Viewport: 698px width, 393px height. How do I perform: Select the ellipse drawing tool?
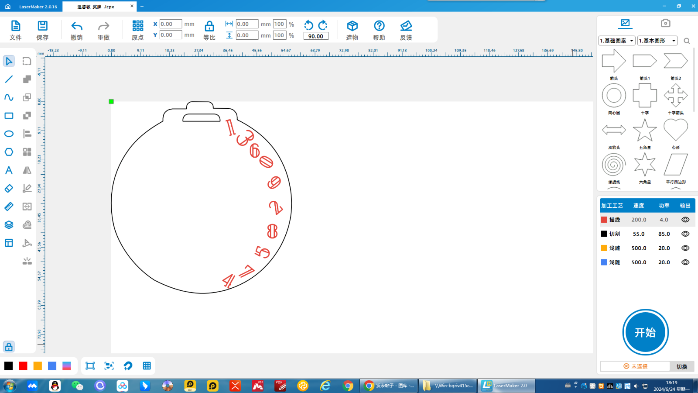click(x=9, y=134)
